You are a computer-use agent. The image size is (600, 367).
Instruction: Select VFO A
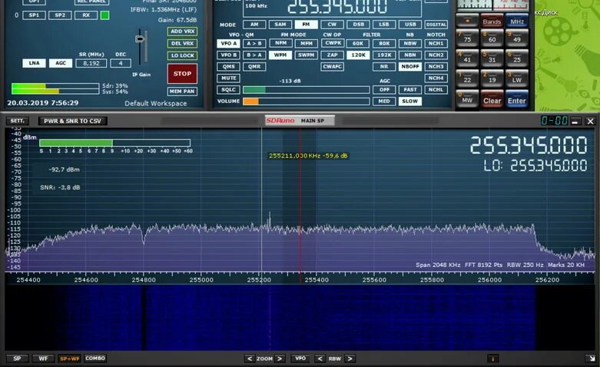click(x=228, y=43)
